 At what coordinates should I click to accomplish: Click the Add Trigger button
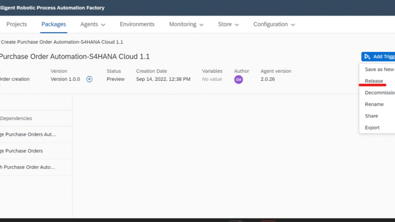378,57
